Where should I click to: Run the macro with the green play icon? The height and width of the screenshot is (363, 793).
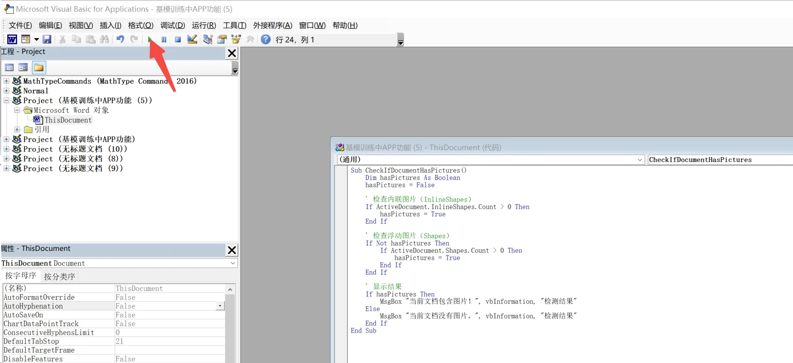pyautogui.click(x=150, y=39)
